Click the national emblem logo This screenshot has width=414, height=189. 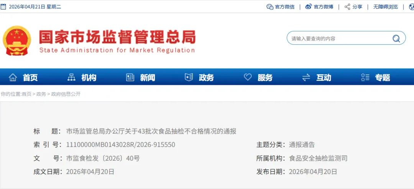coord(17,40)
